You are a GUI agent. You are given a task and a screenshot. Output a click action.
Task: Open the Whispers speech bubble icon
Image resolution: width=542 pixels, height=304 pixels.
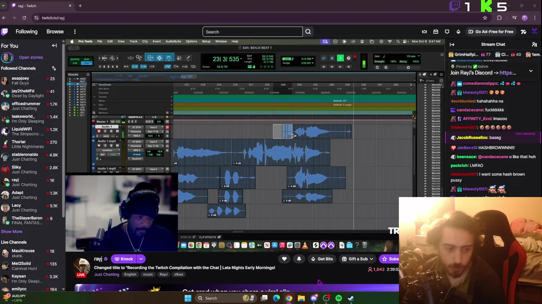[x=447, y=32]
